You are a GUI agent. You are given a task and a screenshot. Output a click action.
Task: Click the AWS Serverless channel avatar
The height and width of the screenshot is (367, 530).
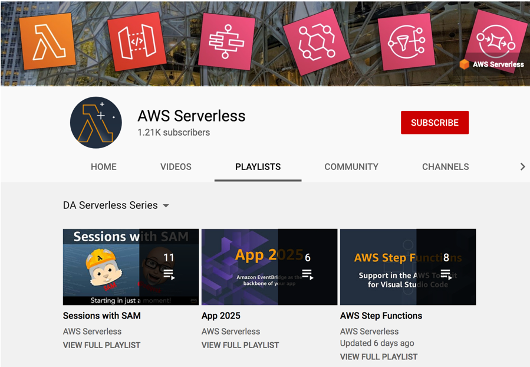pos(96,123)
